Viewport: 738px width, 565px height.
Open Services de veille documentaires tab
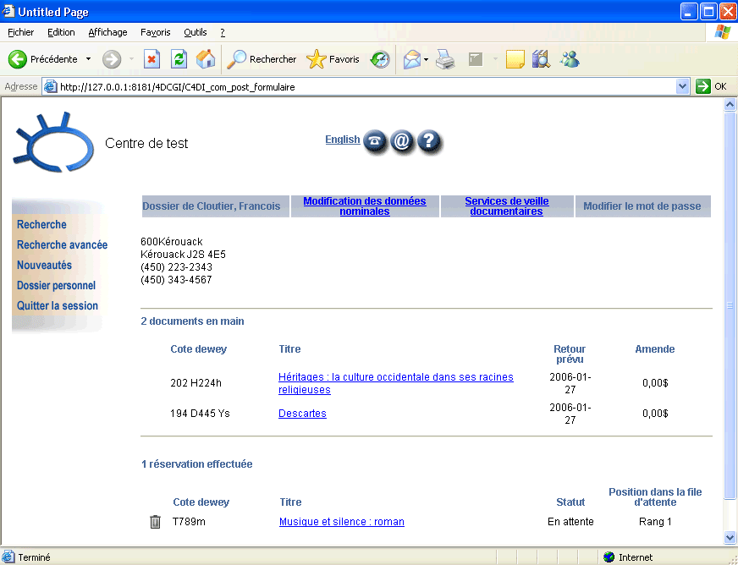506,206
